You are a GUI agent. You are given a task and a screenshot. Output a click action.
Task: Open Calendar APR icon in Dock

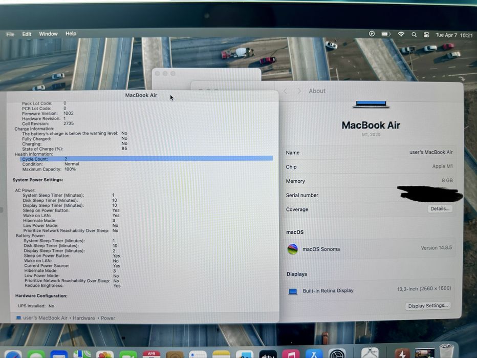[x=151, y=354]
